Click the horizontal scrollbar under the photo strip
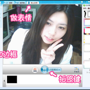This screenshot has height=90, width=90. 42,86
